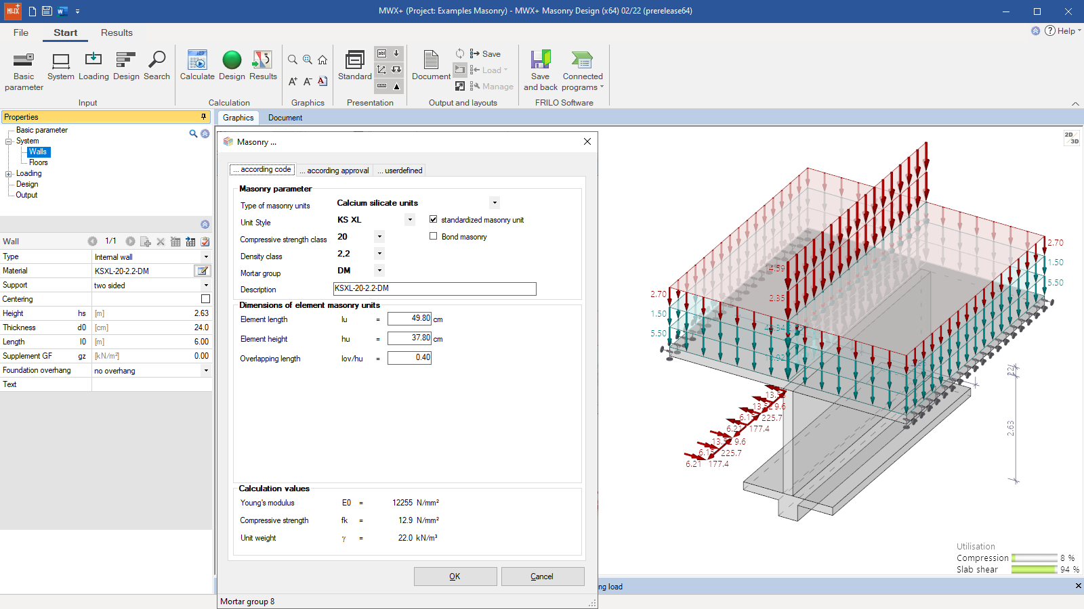Open the Document output icon
Screen dimensions: 1084x609
431,66
